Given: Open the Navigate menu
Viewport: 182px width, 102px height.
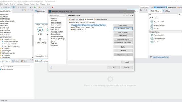Looking at the screenshot, I should point(20,4).
